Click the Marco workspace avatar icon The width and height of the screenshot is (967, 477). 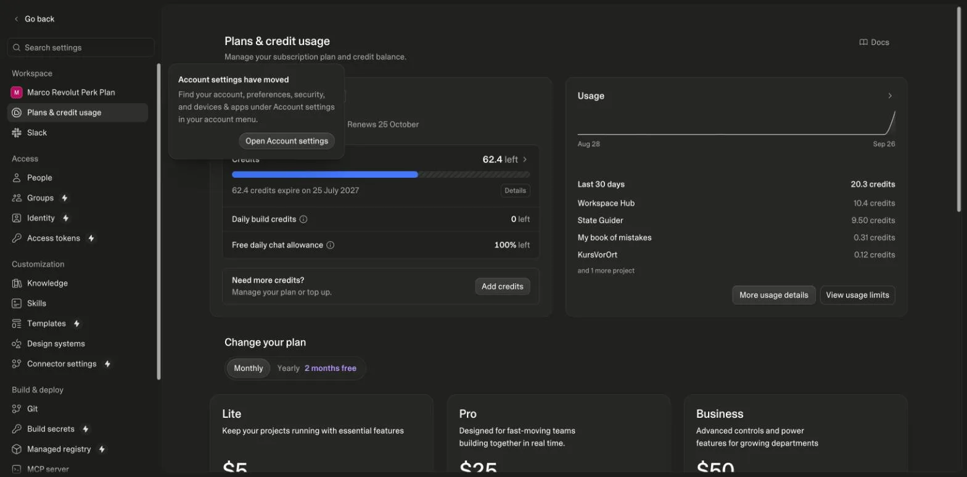point(17,93)
